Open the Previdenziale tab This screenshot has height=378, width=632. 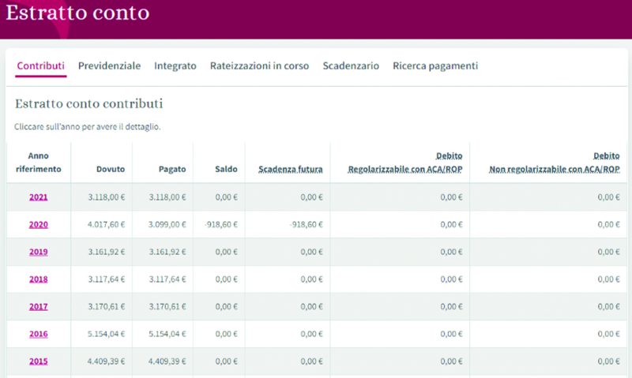coord(109,66)
